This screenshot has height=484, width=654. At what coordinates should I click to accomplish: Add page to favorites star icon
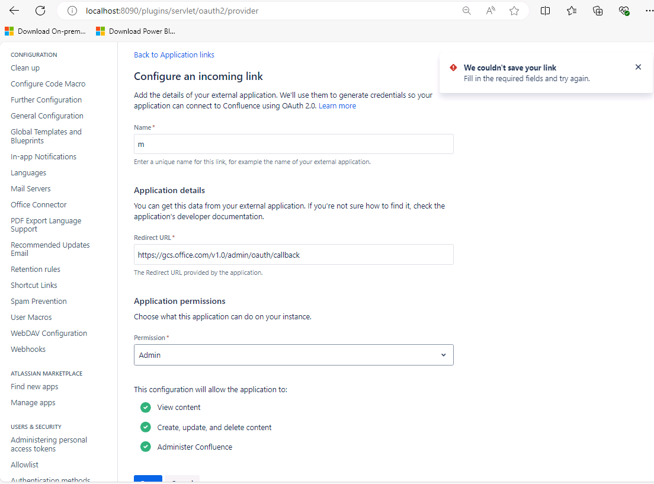click(514, 11)
